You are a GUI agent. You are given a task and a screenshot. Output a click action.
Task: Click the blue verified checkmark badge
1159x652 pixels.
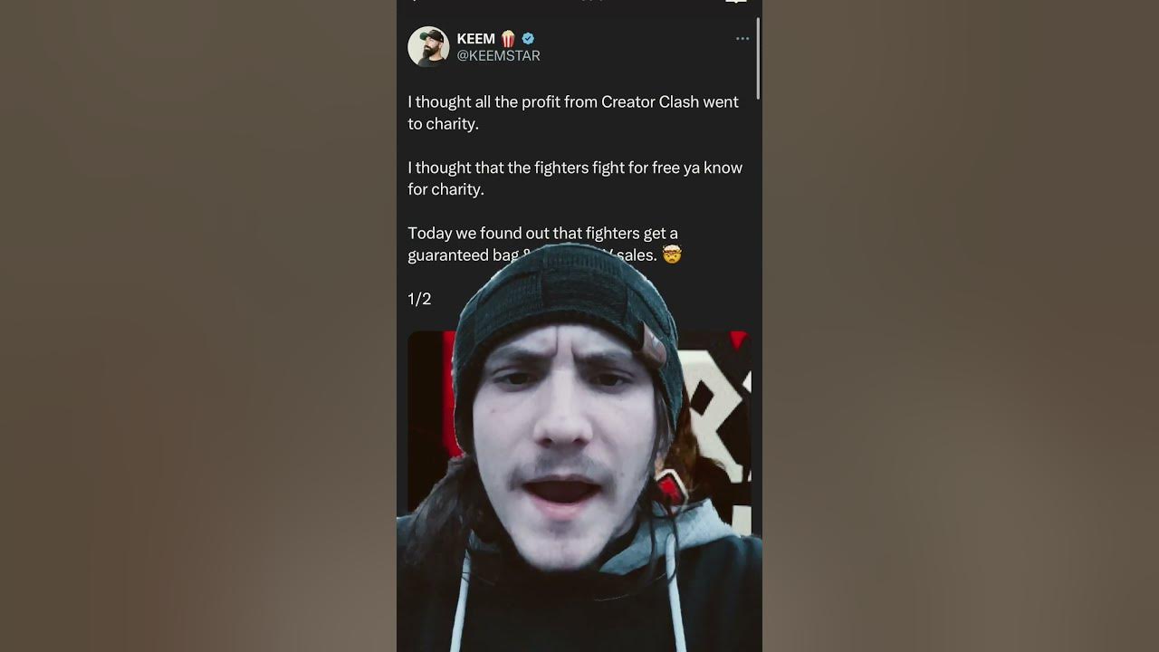coord(528,39)
